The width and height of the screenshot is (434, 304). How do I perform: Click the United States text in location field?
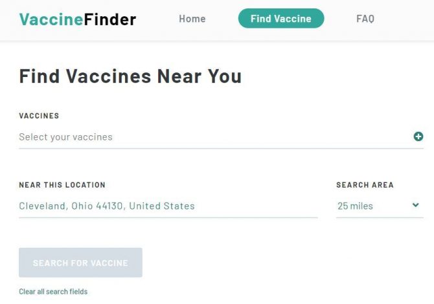pos(162,206)
